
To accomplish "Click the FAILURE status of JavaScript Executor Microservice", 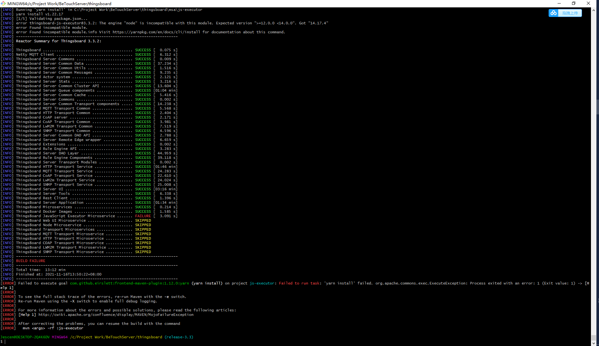I will point(143,216).
